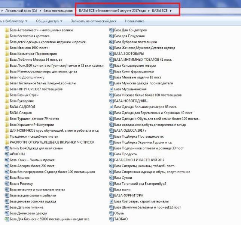
Task: Select the text file icon for Мусульманская
Action: (111, 89)
